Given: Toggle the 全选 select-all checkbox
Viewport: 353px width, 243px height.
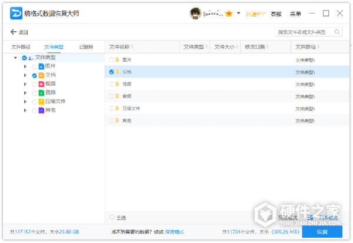Looking at the screenshot, I should (x=112, y=217).
